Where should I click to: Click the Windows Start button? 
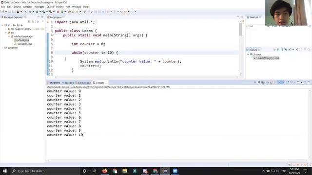click(5, 171)
